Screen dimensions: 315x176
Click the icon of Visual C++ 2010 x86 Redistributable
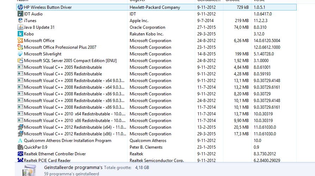click(x=20, y=120)
